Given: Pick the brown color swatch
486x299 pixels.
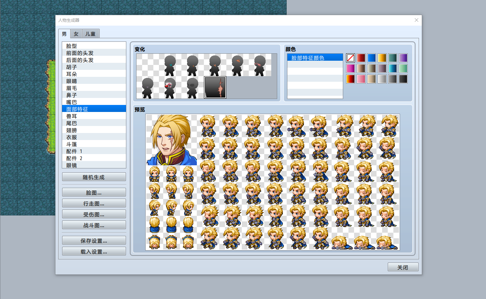Looking at the screenshot, I should click(x=361, y=68).
